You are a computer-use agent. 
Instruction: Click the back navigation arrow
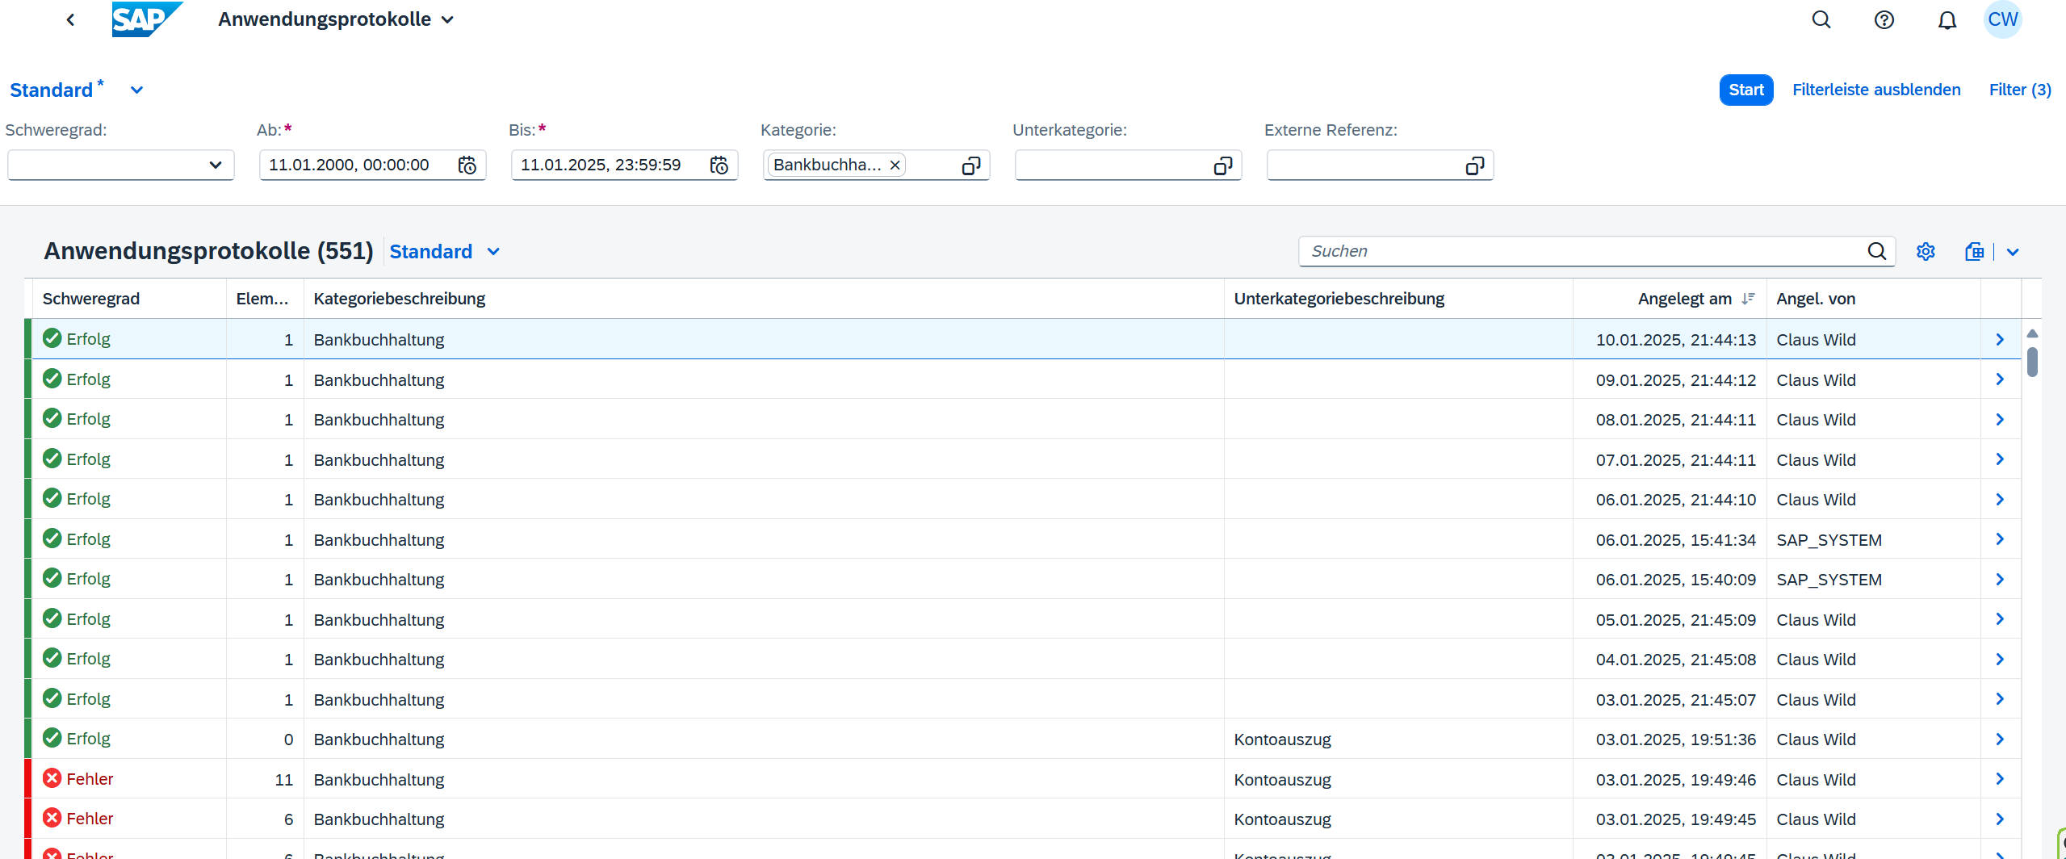point(70,20)
